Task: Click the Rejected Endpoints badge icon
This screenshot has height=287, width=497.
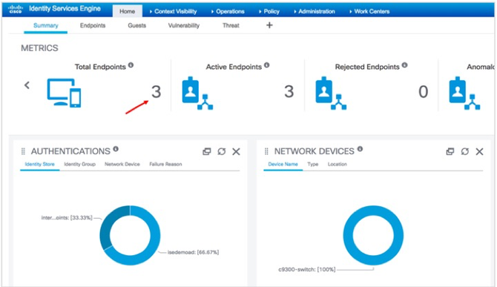Action: [331, 93]
